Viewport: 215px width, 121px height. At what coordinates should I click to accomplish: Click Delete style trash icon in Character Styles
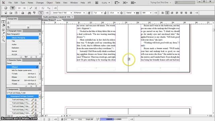(x=36, y=86)
